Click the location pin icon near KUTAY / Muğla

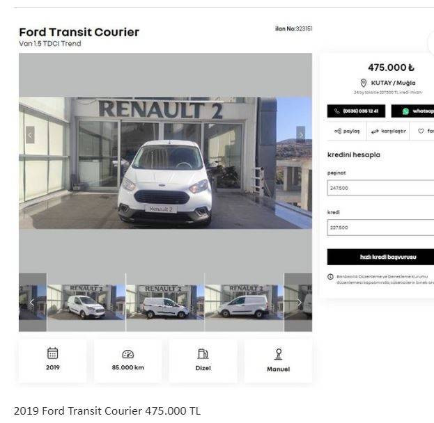point(364,83)
